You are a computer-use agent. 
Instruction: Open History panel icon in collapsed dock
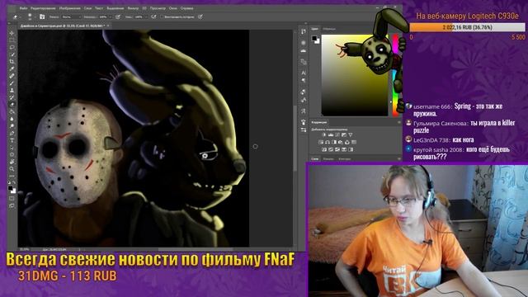point(304,31)
